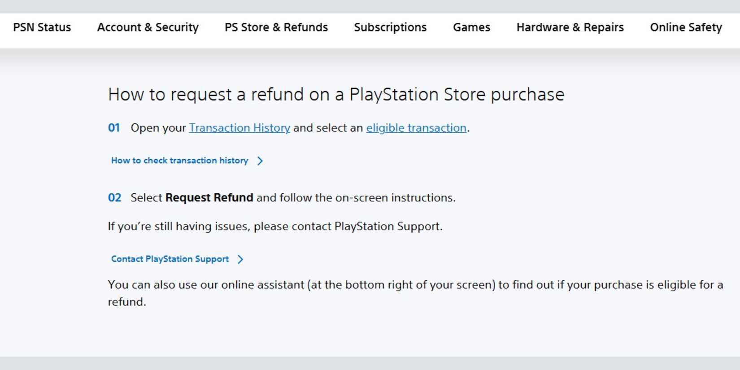Navigate to Hardware & Repairs
This screenshot has width=740, height=370.
coord(570,27)
